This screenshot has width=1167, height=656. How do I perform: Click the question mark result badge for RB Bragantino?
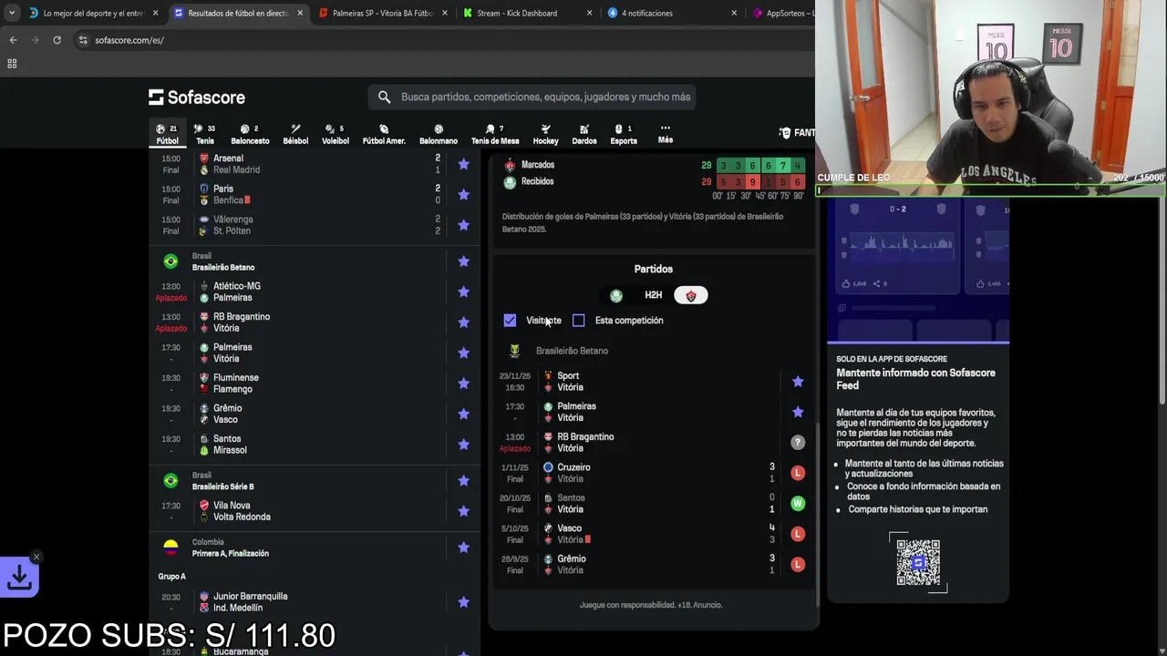pyautogui.click(x=798, y=443)
